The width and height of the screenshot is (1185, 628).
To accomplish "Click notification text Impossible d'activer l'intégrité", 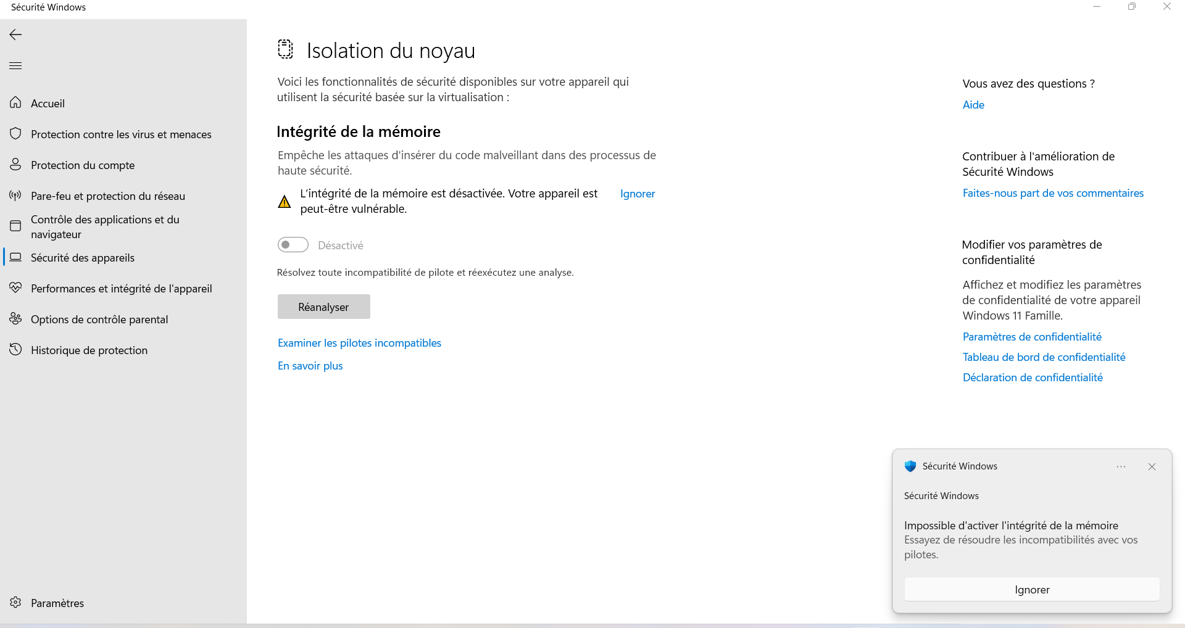I will click(1011, 526).
